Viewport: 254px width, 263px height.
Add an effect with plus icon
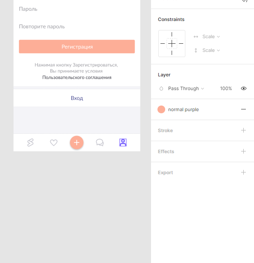pos(243,151)
